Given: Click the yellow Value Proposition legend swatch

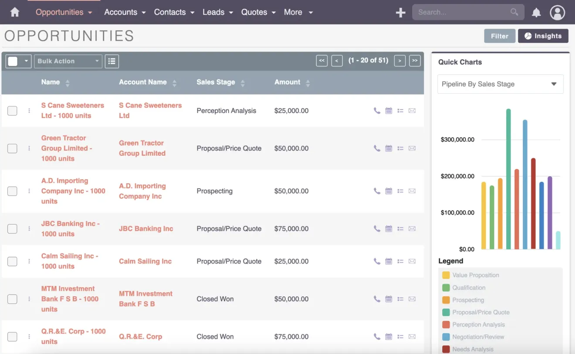Looking at the screenshot, I should point(445,275).
